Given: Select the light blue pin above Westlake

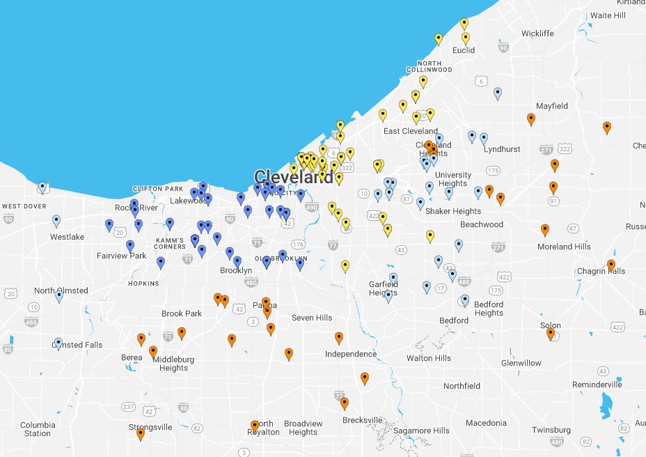Looking at the screenshot, I should (x=56, y=221).
